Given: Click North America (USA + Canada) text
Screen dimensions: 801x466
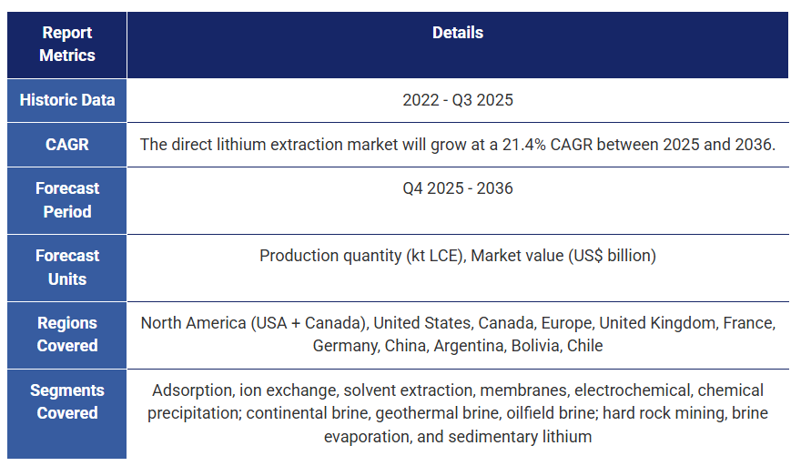Looking at the screenshot, I should click(252, 323).
